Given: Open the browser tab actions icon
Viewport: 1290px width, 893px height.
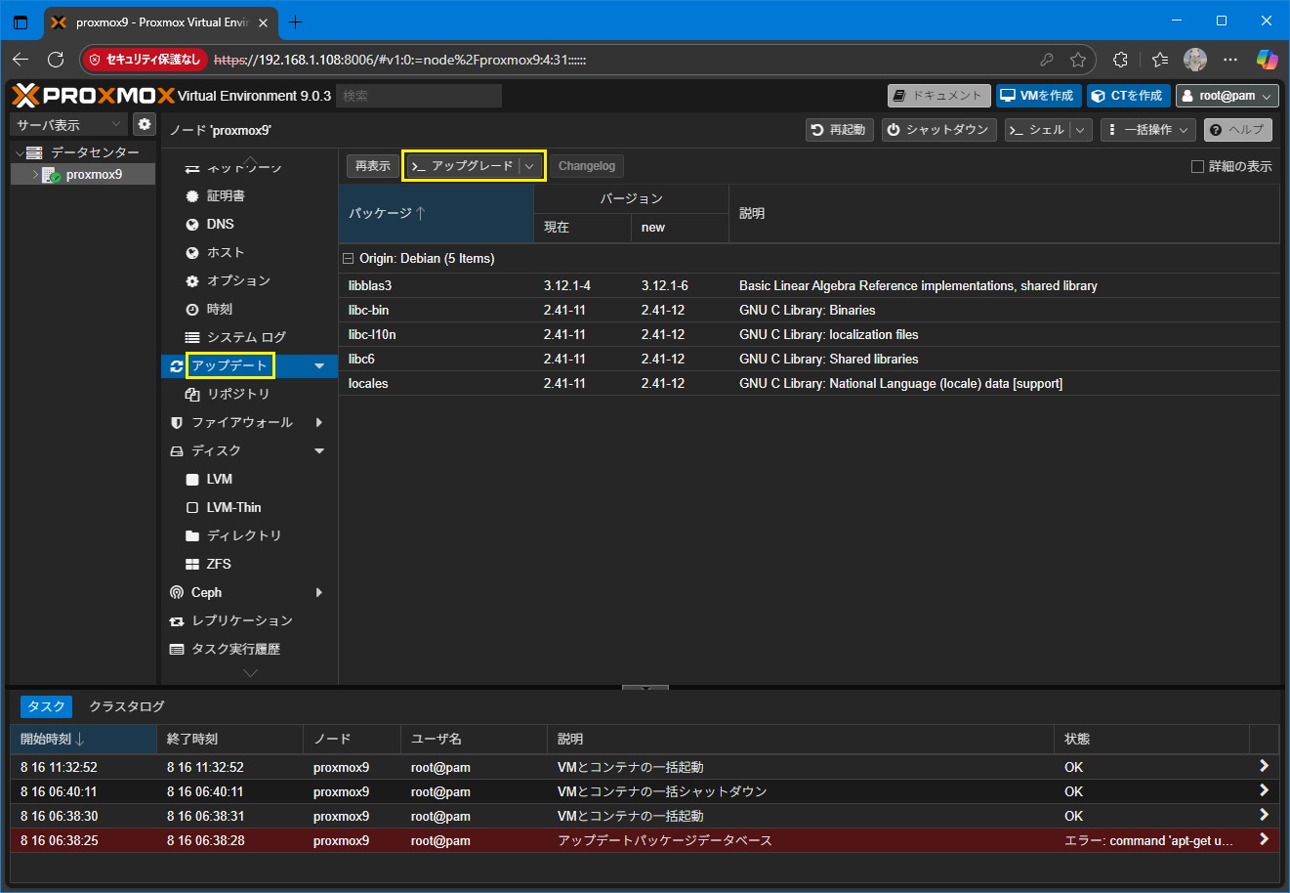Looking at the screenshot, I should [x=21, y=21].
